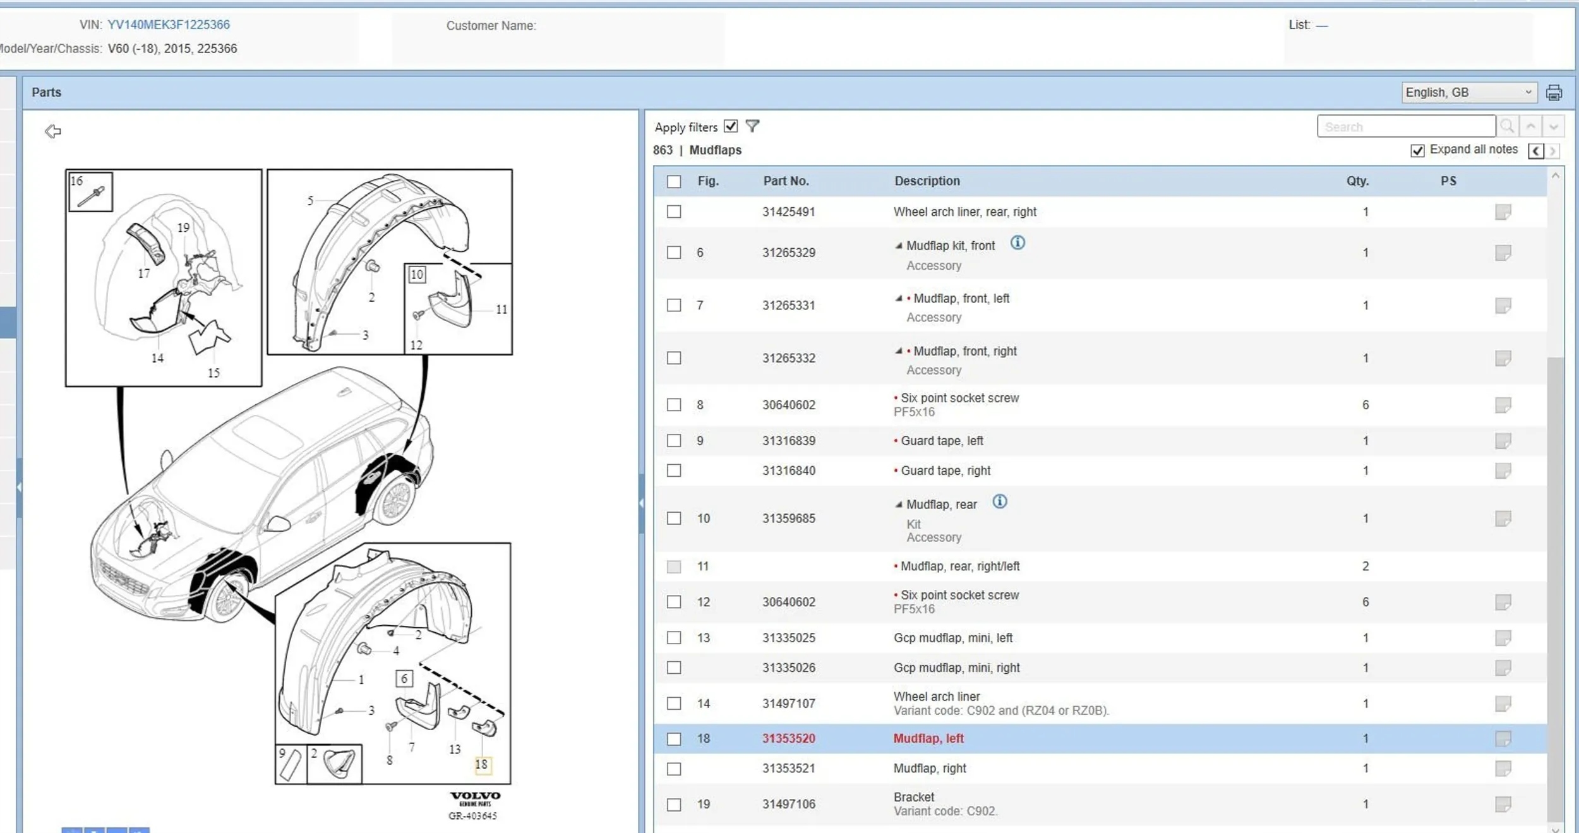
Task: Click the back arrow above diagram
Action: pyautogui.click(x=53, y=131)
